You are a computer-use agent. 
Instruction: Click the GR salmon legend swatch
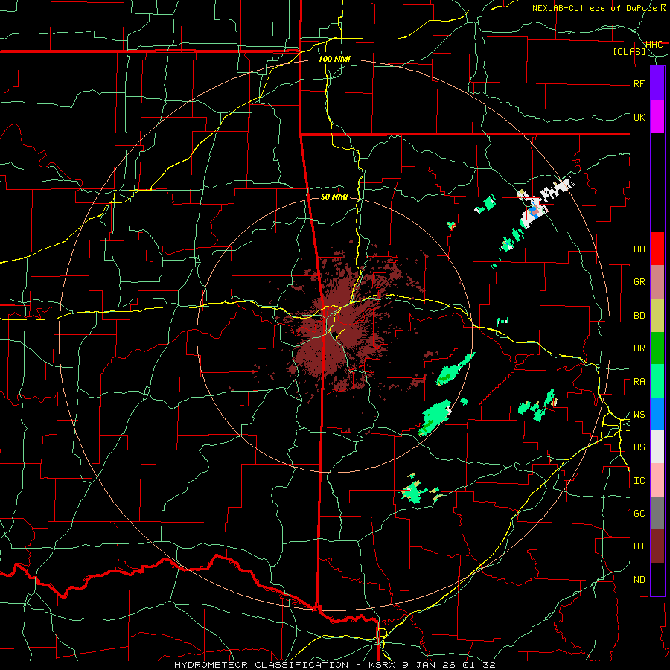coord(657,281)
